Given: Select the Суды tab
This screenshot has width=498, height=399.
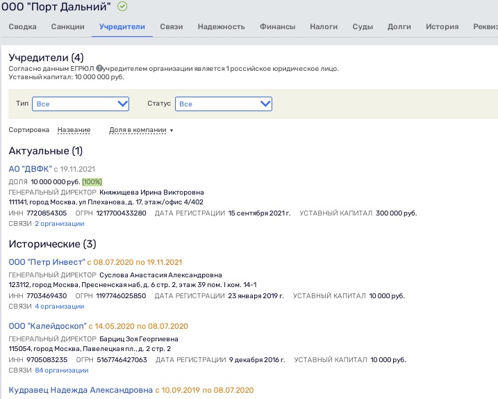Looking at the screenshot, I should [x=363, y=27].
